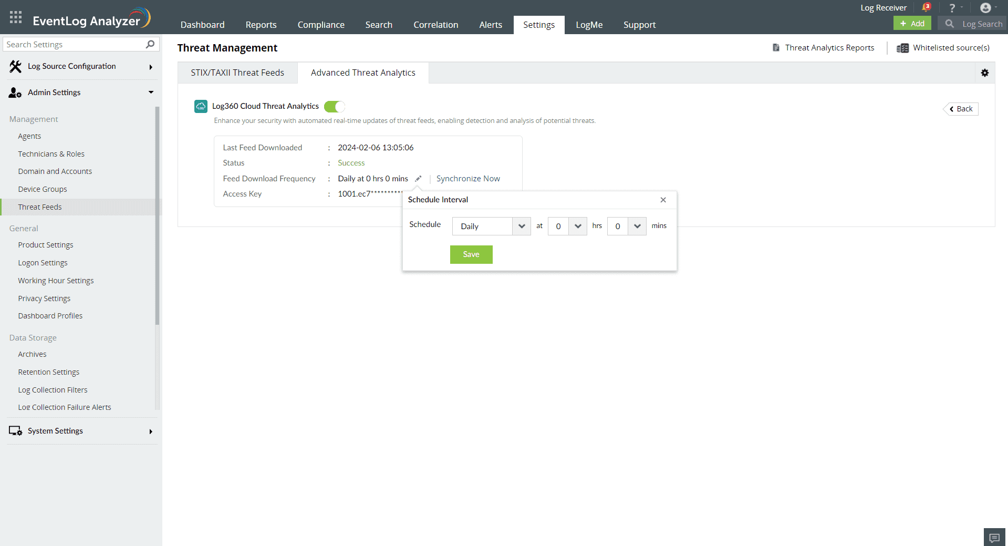Viewport: 1008px width, 546px height.
Task: Click the Log360 Cloud logo icon
Action: tap(201, 106)
